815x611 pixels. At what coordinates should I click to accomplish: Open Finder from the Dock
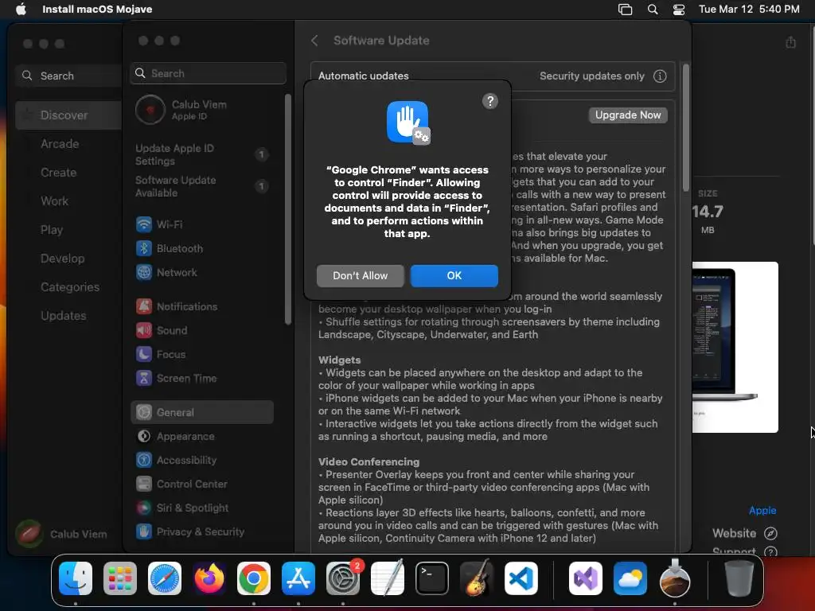click(76, 578)
